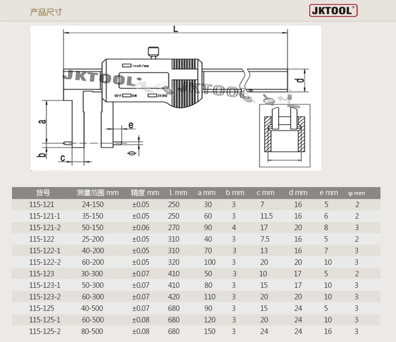Click the 50-150 measuring range cell
Viewport: 396px width, 342px height.
point(93,228)
